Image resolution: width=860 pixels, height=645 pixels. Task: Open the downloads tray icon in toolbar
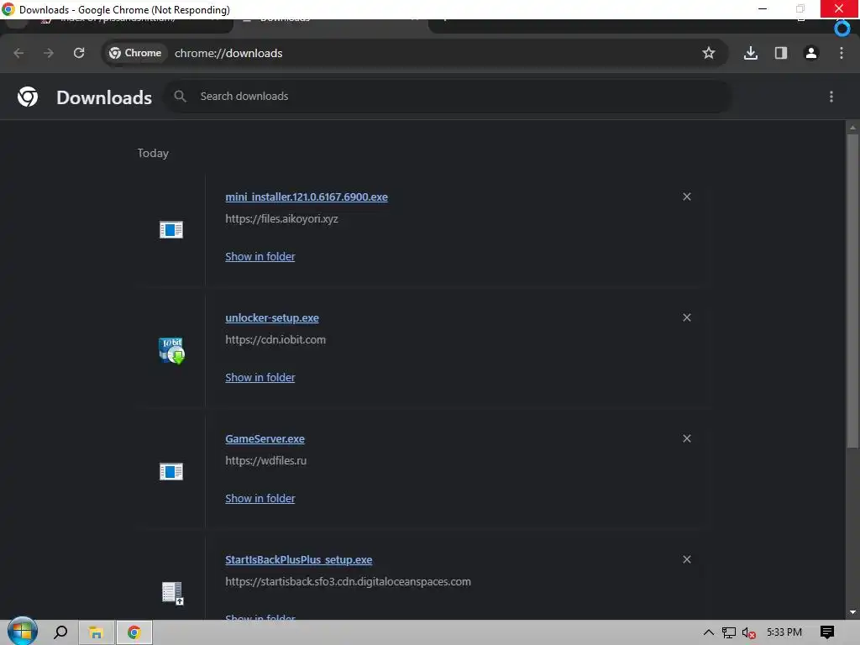tap(750, 53)
